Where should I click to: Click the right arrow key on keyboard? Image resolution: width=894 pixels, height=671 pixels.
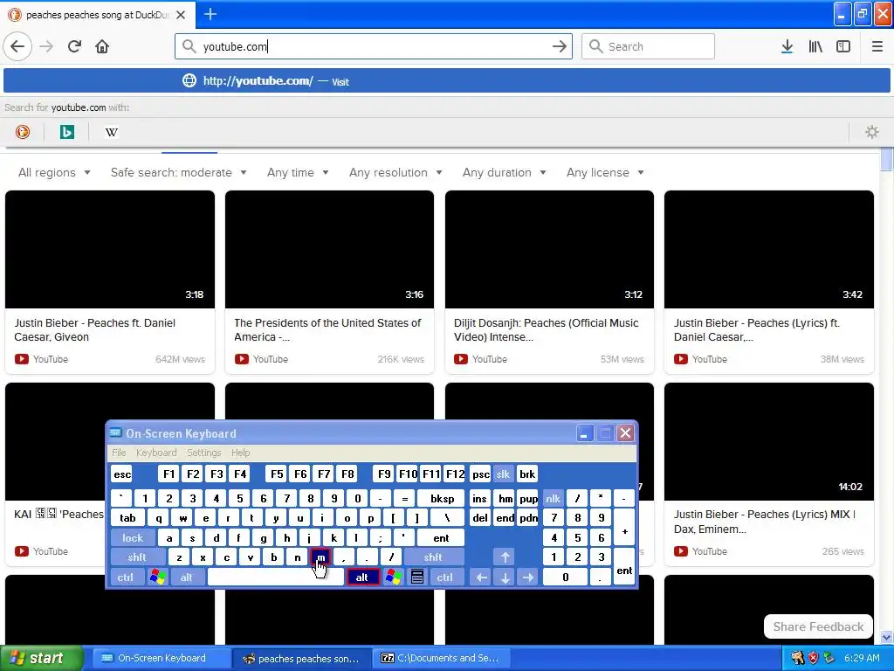tap(528, 578)
